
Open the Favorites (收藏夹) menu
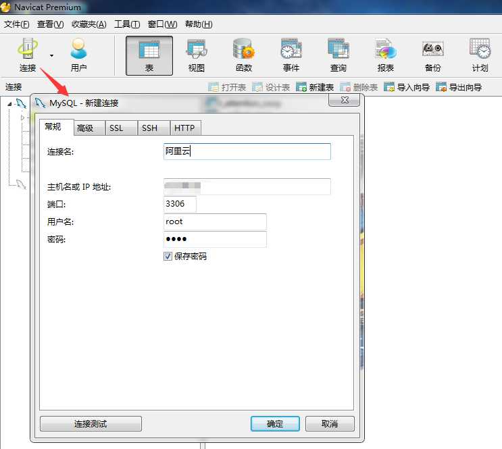(x=89, y=24)
